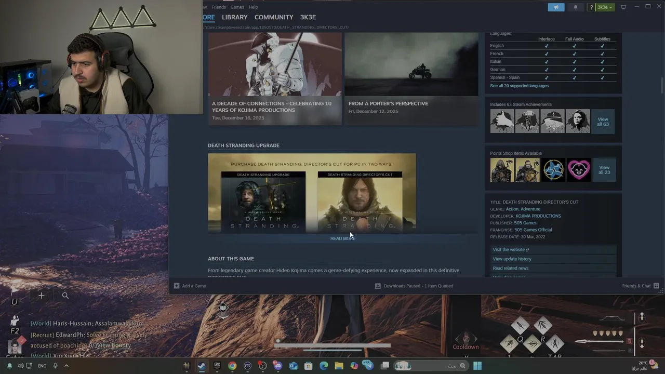
Task: Click the taskbar notification bell icon
Action: tap(9, 366)
